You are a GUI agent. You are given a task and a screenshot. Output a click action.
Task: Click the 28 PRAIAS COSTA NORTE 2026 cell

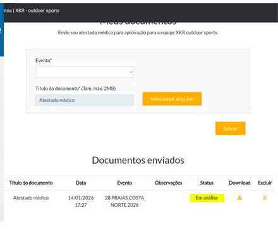pyautogui.click(x=124, y=201)
